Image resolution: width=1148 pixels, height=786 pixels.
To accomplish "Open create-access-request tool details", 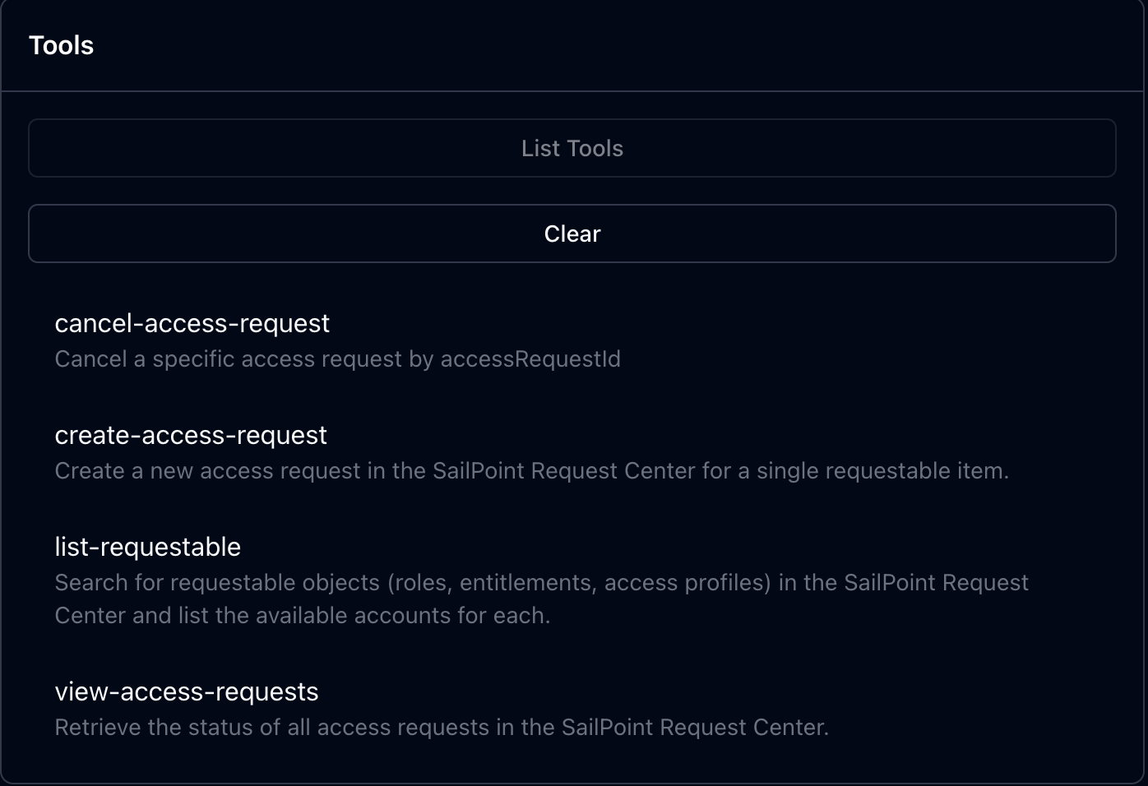I will pos(191,435).
